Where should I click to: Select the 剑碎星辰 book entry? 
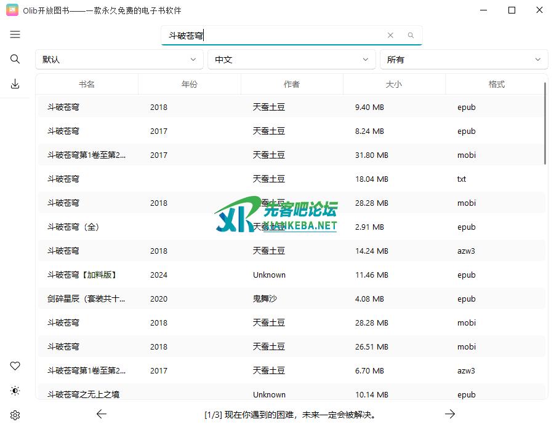[86, 299]
